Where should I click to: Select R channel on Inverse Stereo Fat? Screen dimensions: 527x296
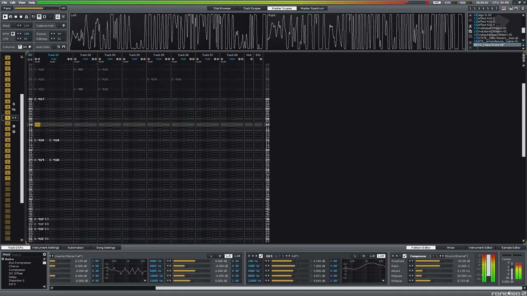(x=220, y=256)
